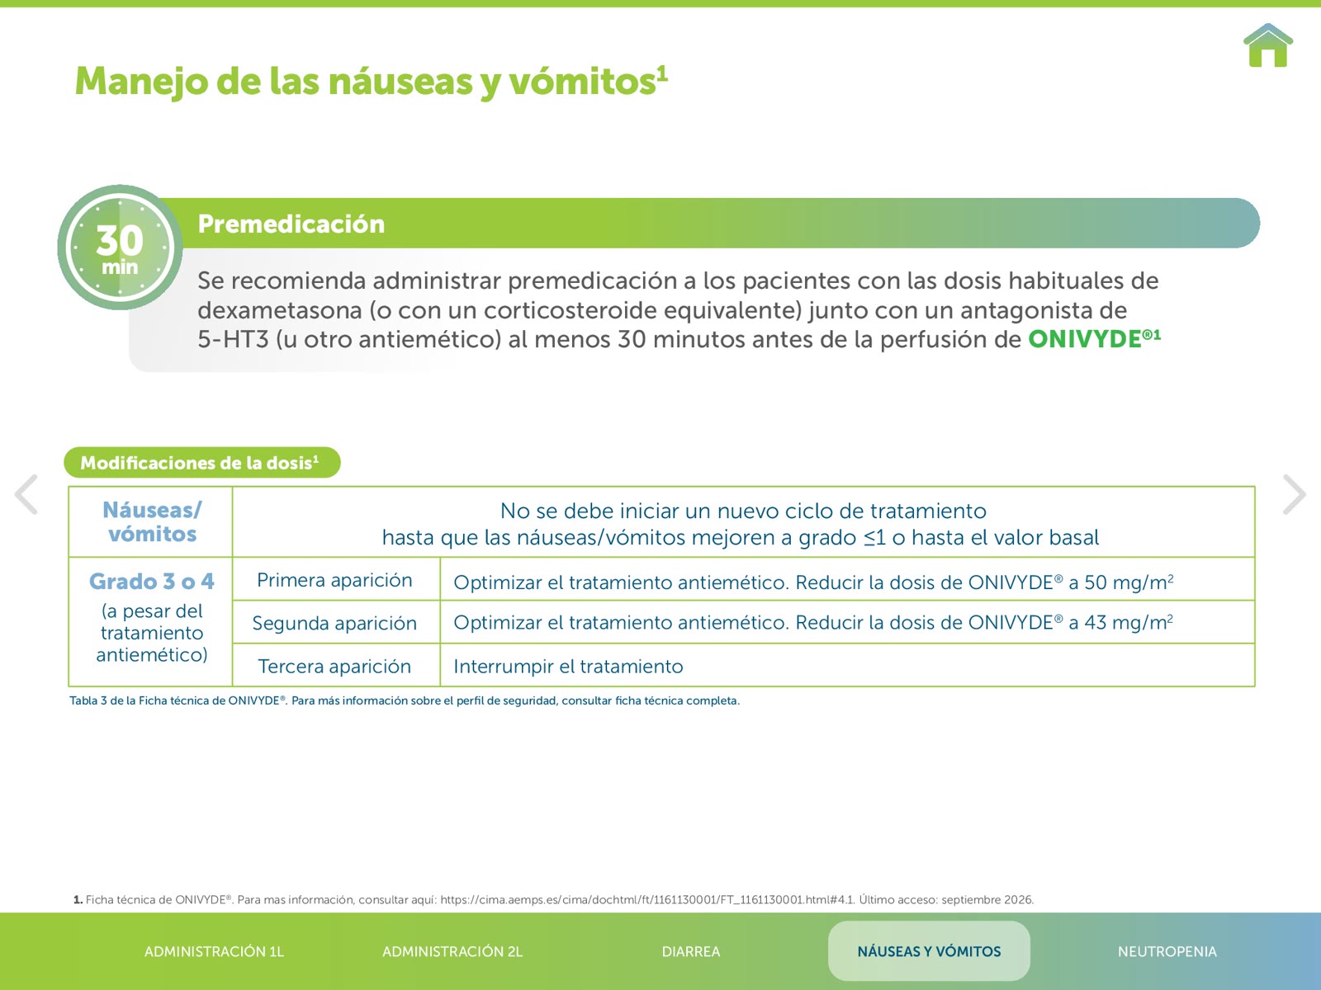This screenshot has height=990, width=1321.
Task: Go to the previous slide arrow
Action: (x=26, y=494)
